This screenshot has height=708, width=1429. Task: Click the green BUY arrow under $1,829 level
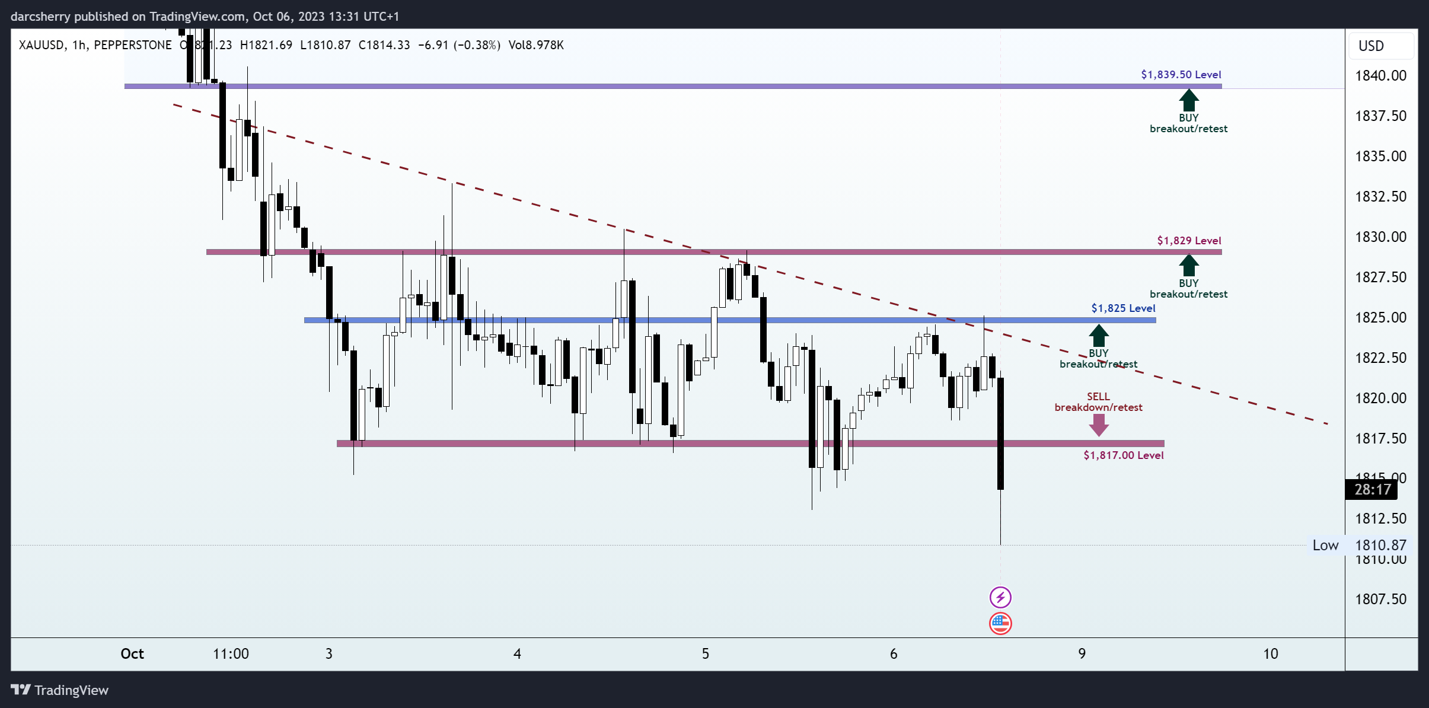tap(1188, 266)
